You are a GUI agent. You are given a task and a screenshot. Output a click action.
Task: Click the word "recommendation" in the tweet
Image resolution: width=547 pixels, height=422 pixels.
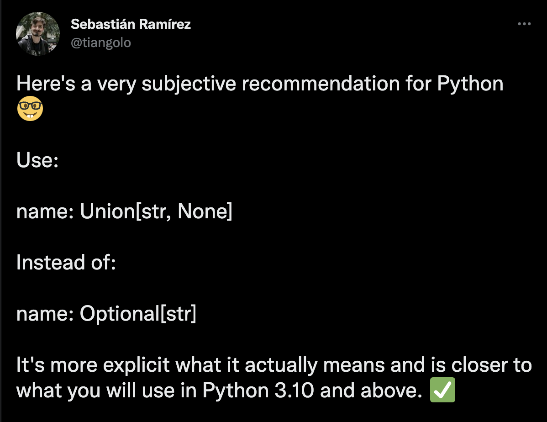321,84
